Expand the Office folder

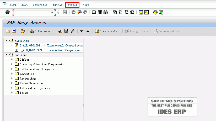(x=12, y=60)
